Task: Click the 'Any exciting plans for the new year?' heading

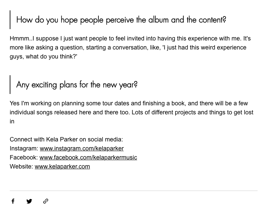Action: point(77,85)
